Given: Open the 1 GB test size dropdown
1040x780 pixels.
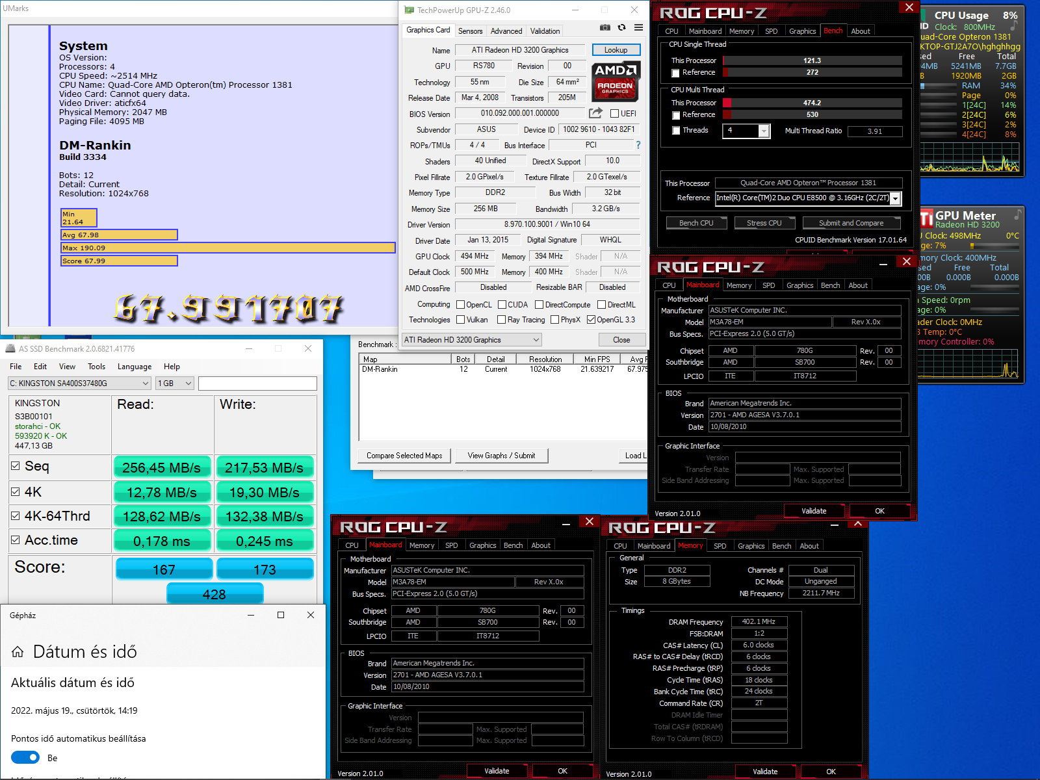Looking at the screenshot, I should pos(175,383).
